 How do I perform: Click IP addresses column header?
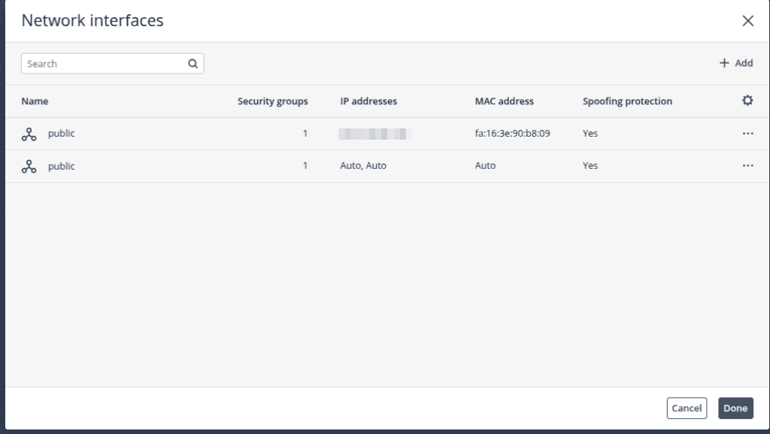click(368, 101)
